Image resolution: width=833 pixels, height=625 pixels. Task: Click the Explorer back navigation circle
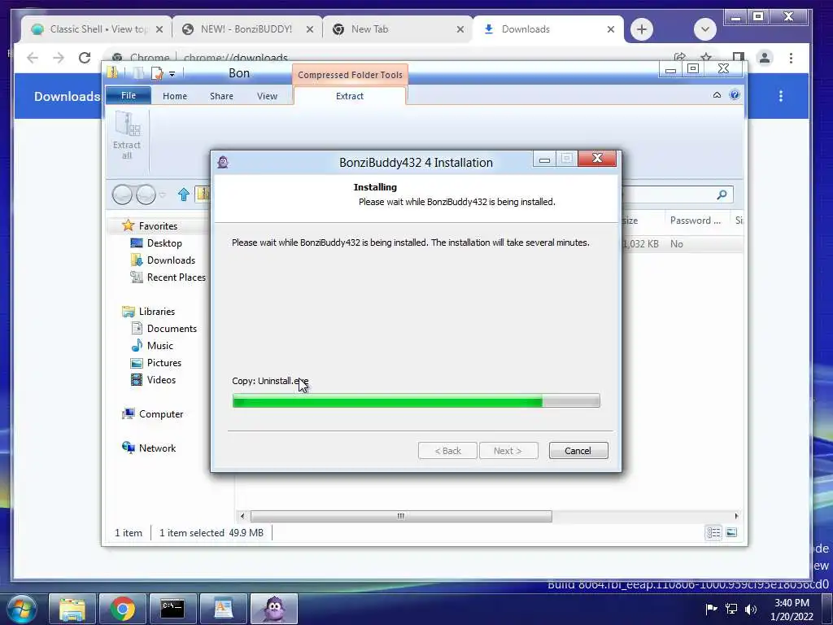pos(122,194)
